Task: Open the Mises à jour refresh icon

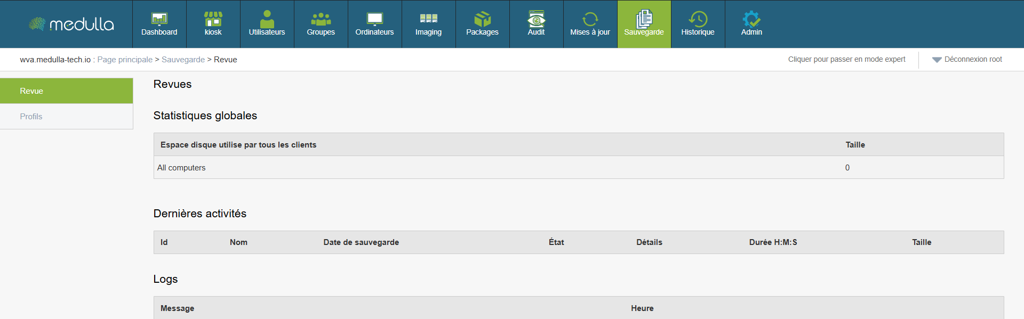Action: (590, 19)
